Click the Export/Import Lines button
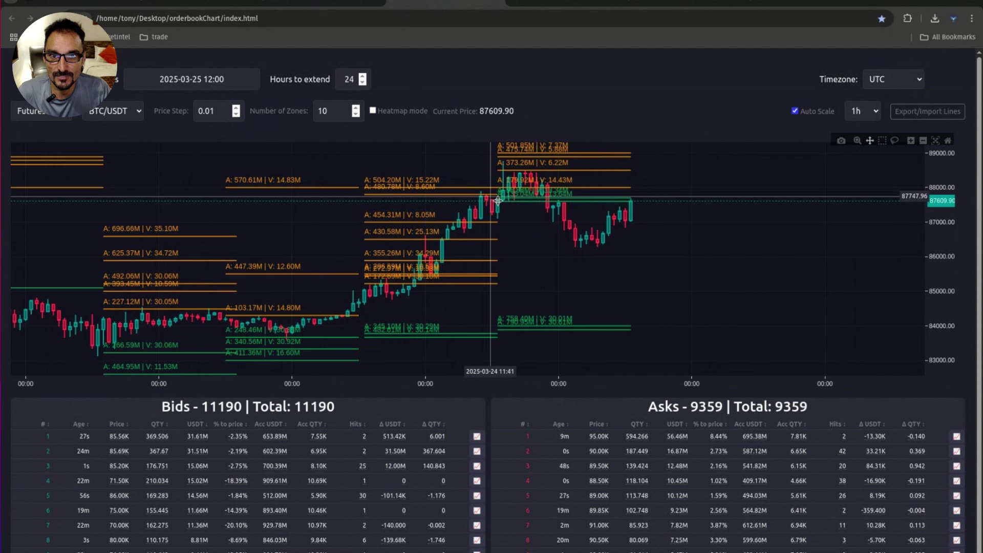 click(927, 111)
